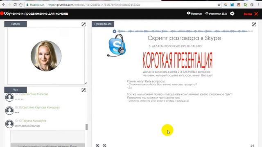Open Chrome three-dot menu

pos(258,5)
